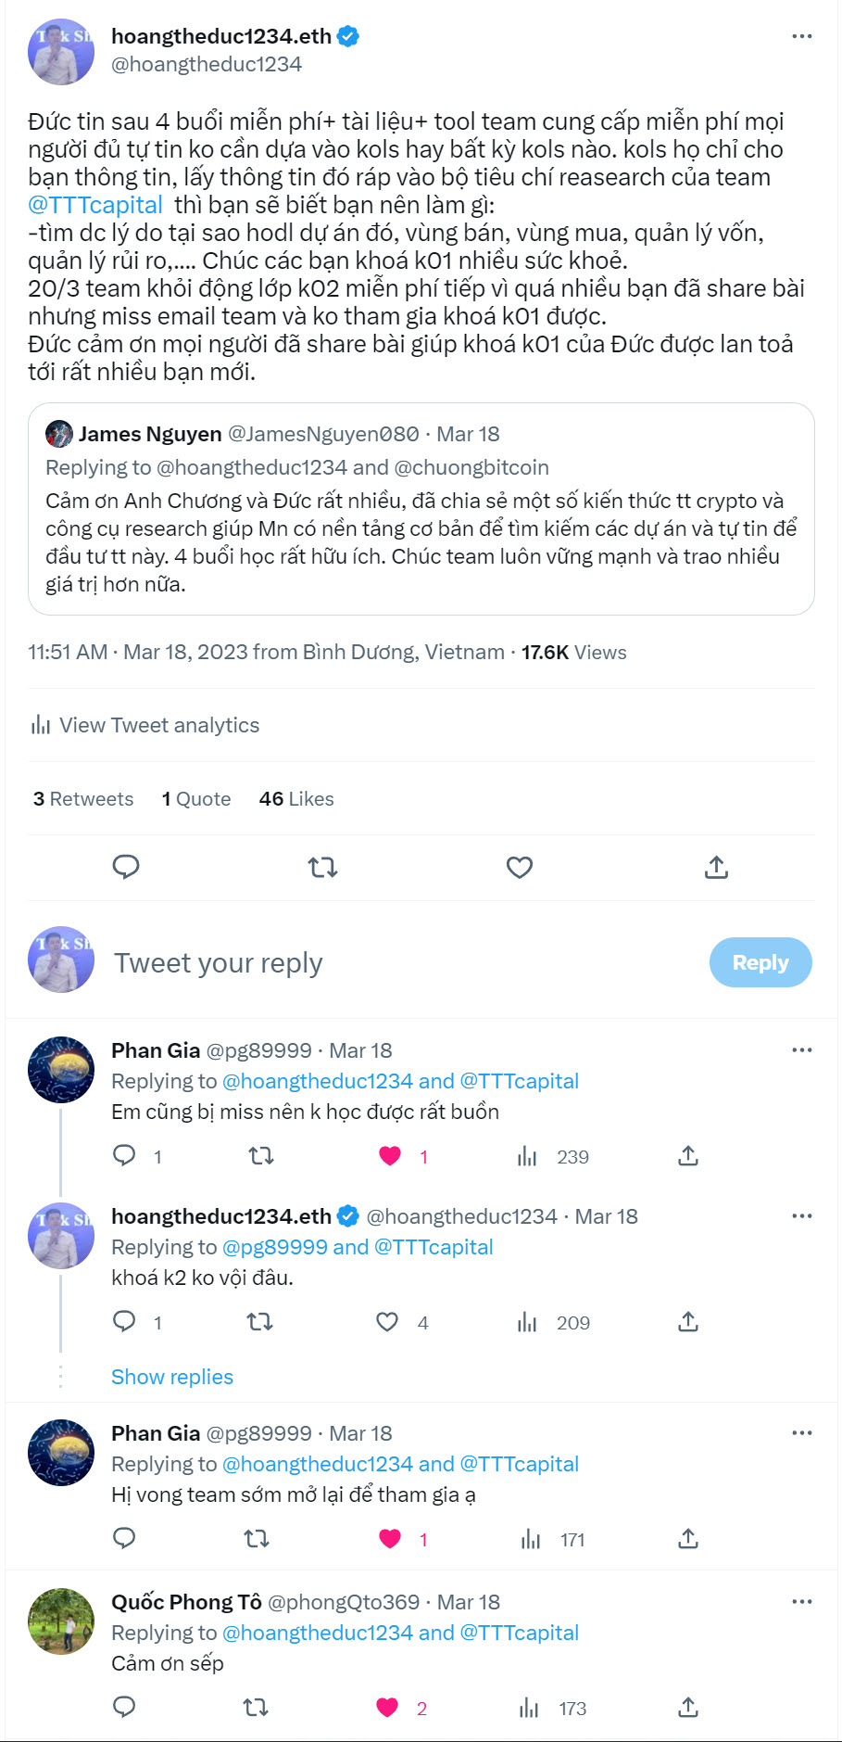Click the main tweet's share icon
This screenshot has width=842, height=1742.
[716, 868]
